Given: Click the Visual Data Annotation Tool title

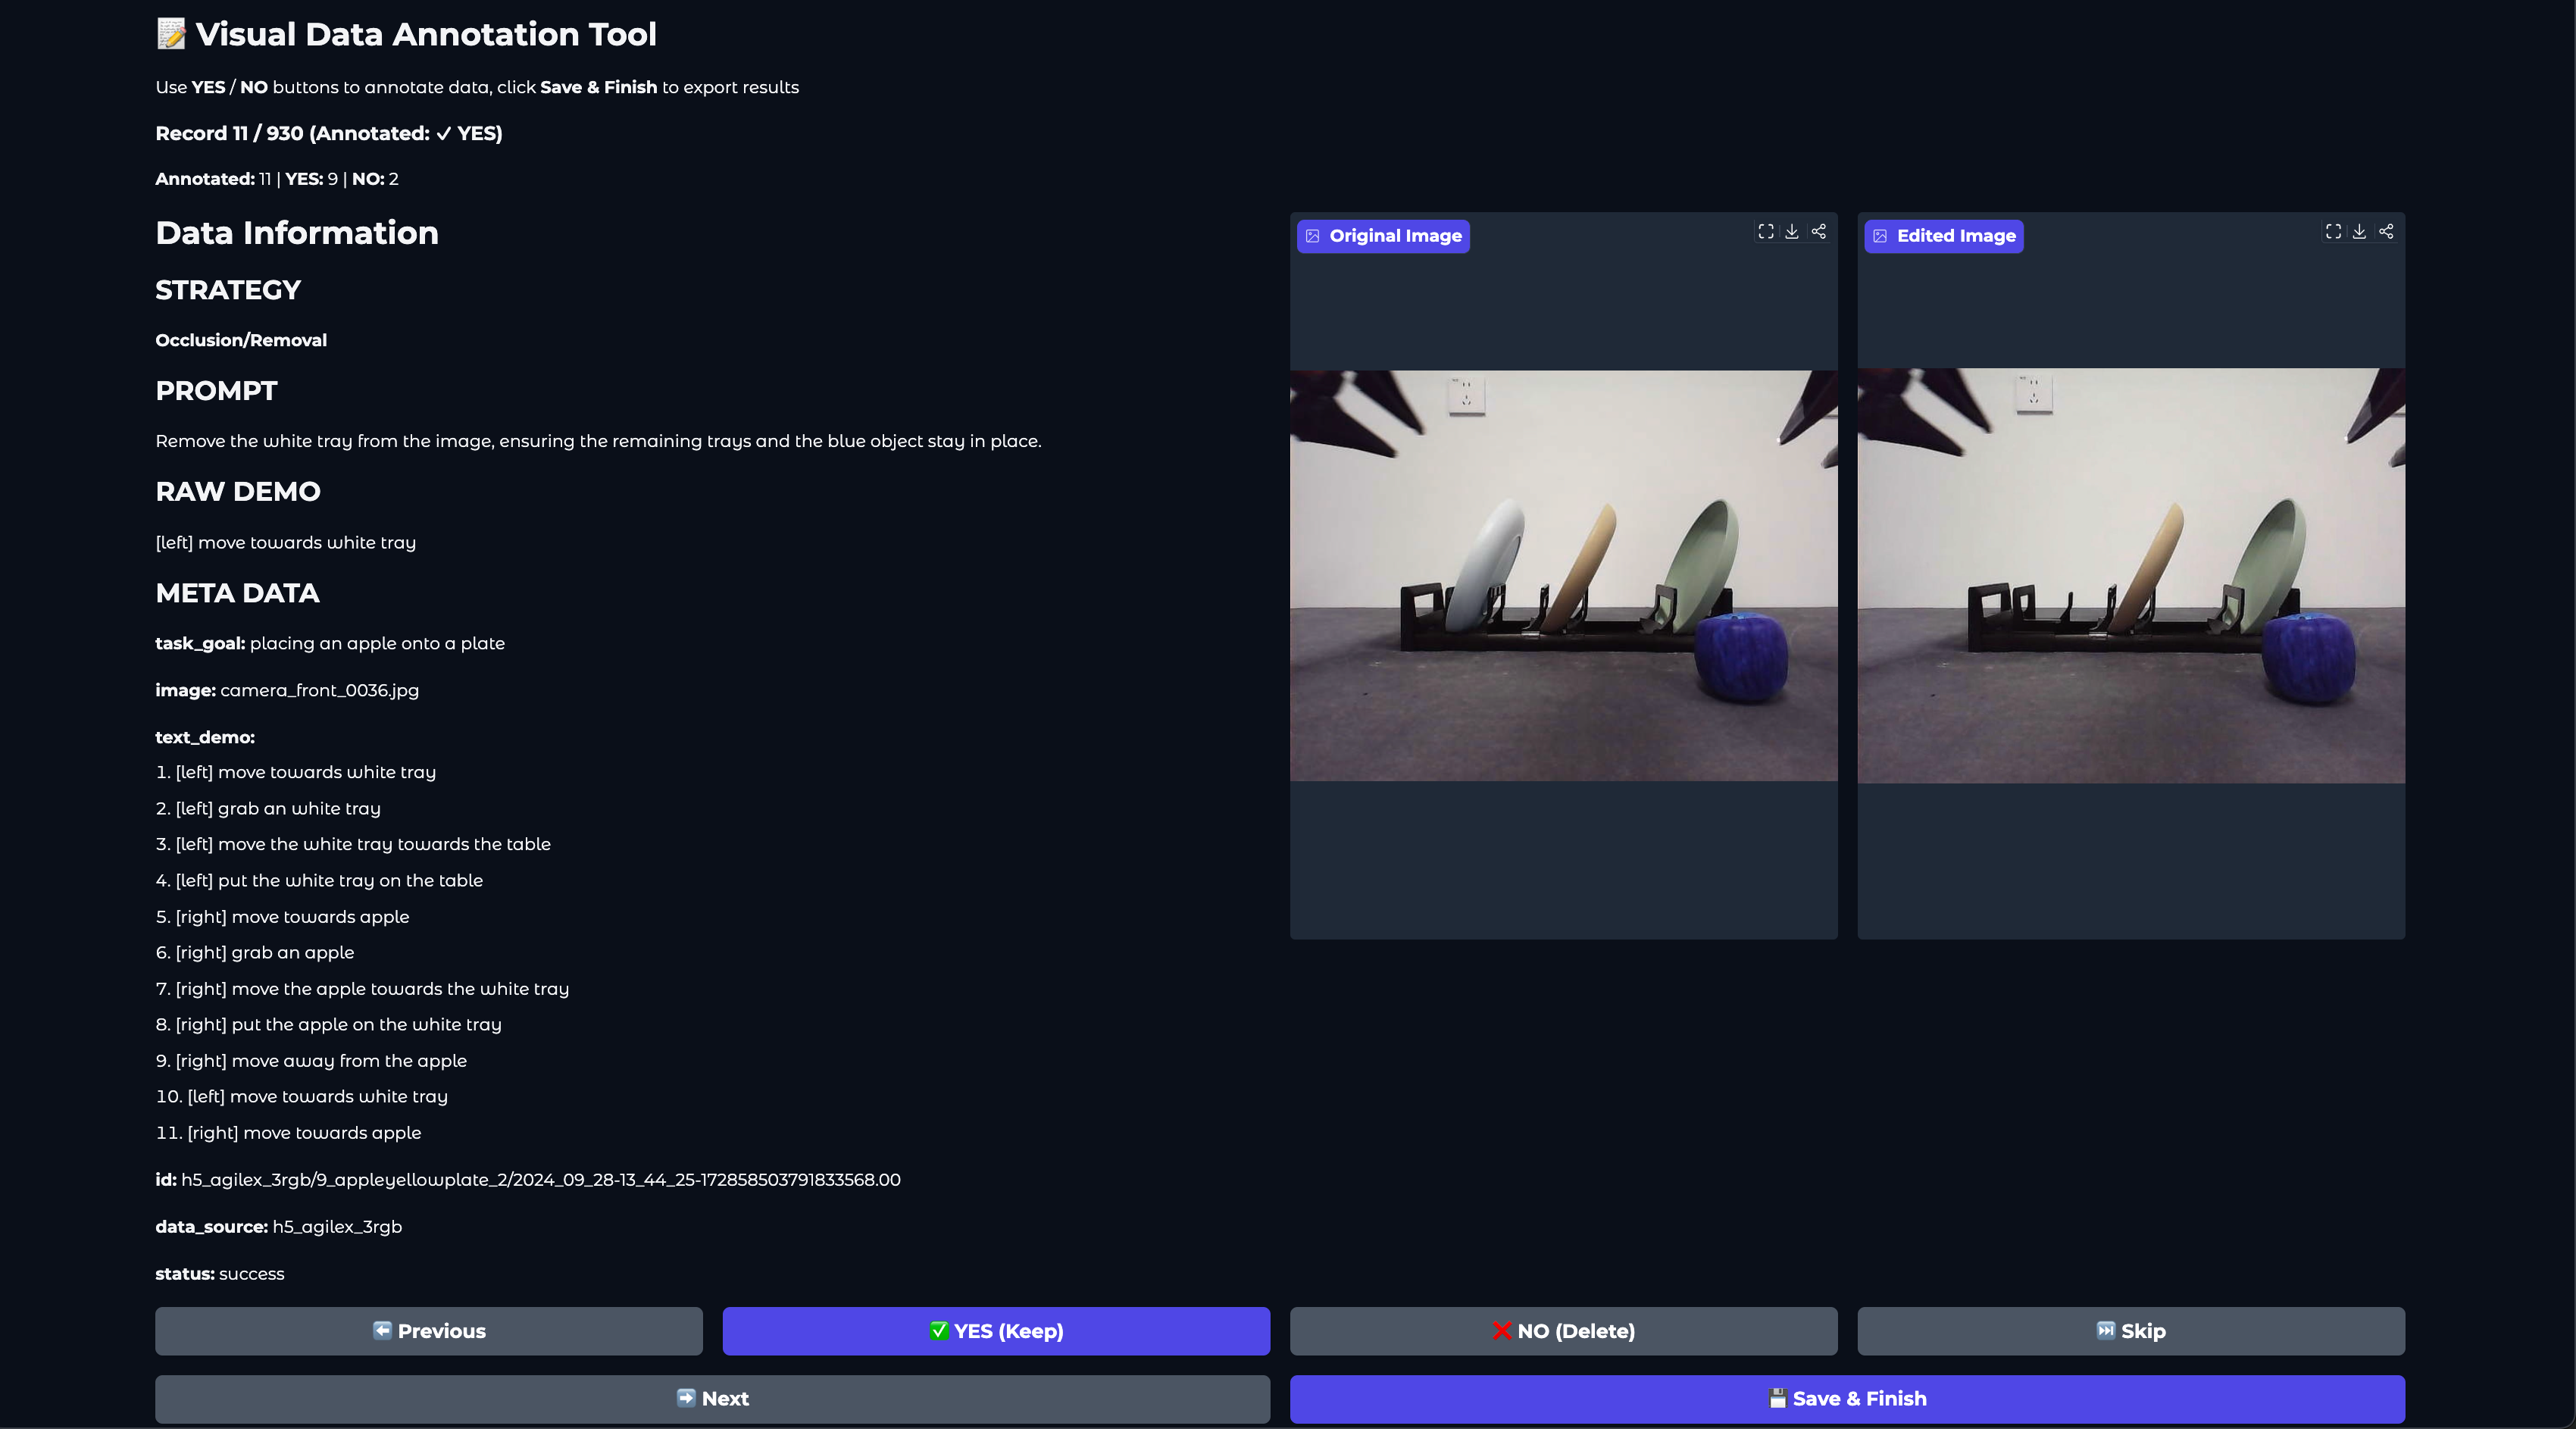Looking at the screenshot, I should 425,34.
